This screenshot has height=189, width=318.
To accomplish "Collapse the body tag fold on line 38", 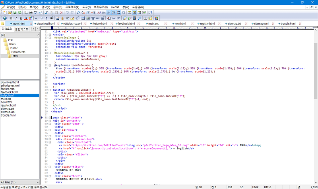I will click(50, 118).
